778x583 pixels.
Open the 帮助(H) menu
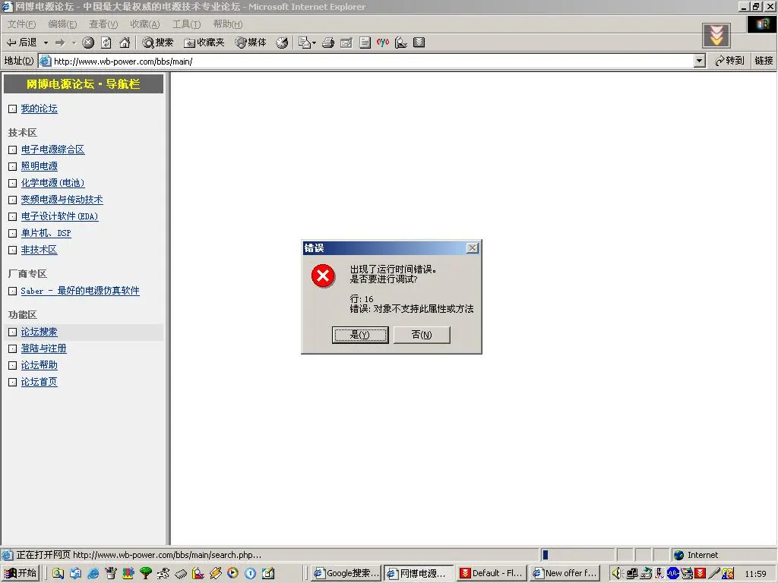[228, 24]
